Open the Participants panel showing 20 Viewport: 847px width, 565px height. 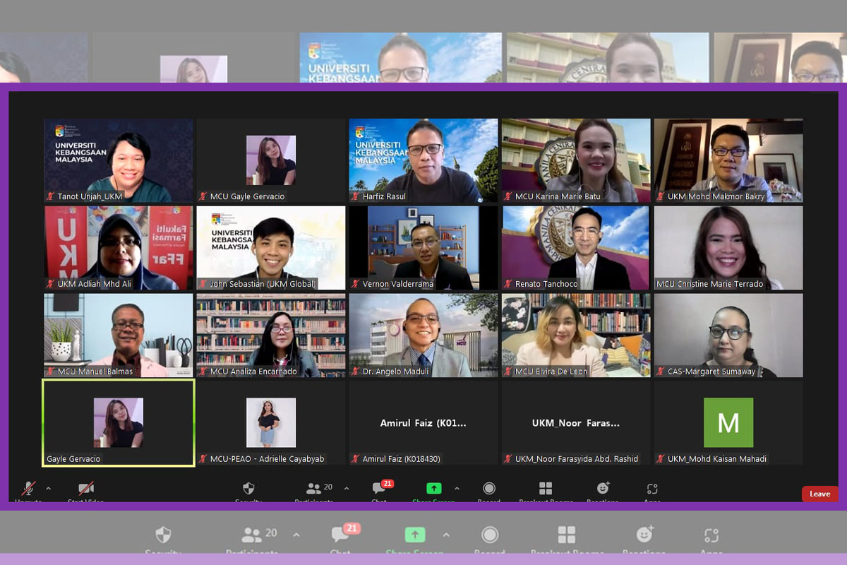[x=314, y=489]
